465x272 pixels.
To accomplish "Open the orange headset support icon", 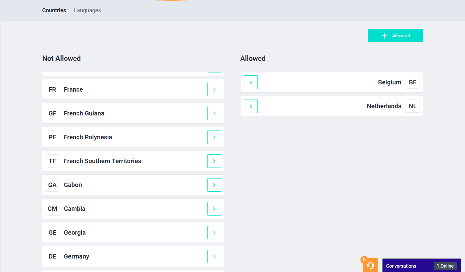I will point(370,265).
